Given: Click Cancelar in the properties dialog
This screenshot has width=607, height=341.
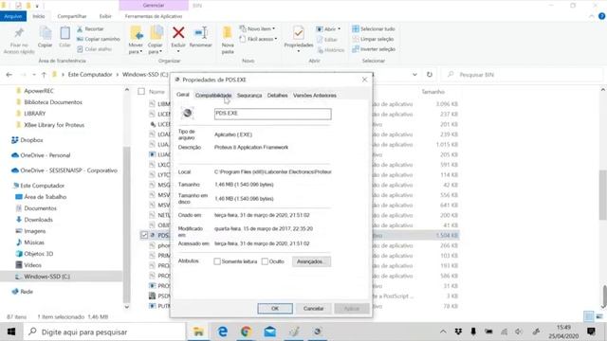Looking at the screenshot, I should (313, 309).
